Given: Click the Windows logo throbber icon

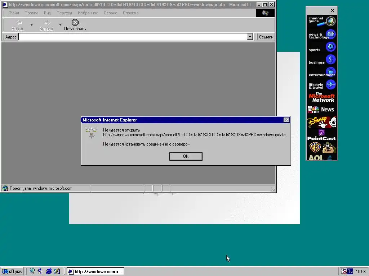Looking at the screenshot, I should (265, 13).
